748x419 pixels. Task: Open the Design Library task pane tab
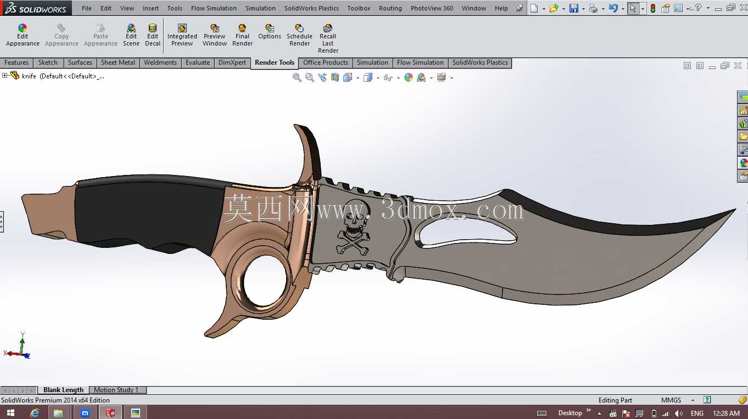pyautogui.click(x=743, y=123)
